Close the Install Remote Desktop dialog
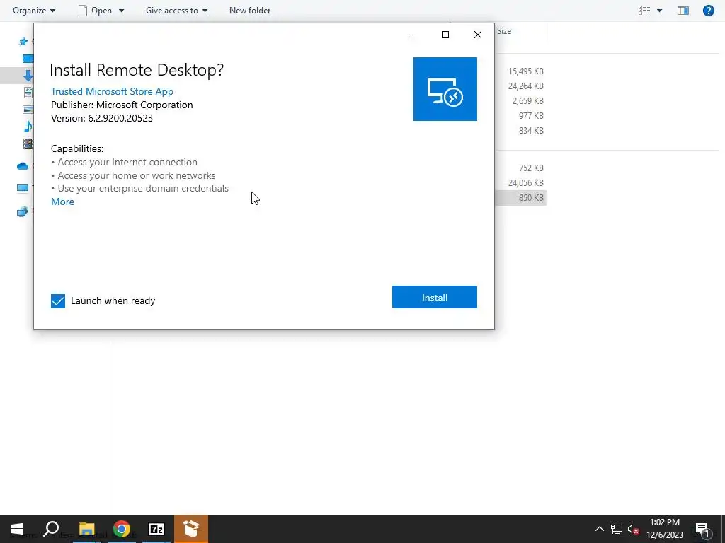The width and height of the screenshot is (725, 543). tap(478, 35)
